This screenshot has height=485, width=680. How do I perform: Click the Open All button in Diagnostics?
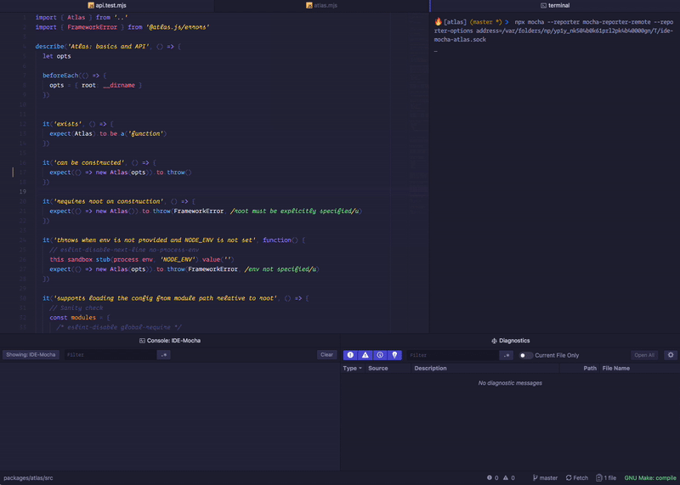pos(644,355)
